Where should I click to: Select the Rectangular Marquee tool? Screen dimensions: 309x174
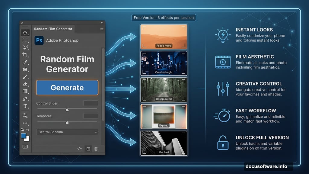pyautogui.click(x=25, y=40)
